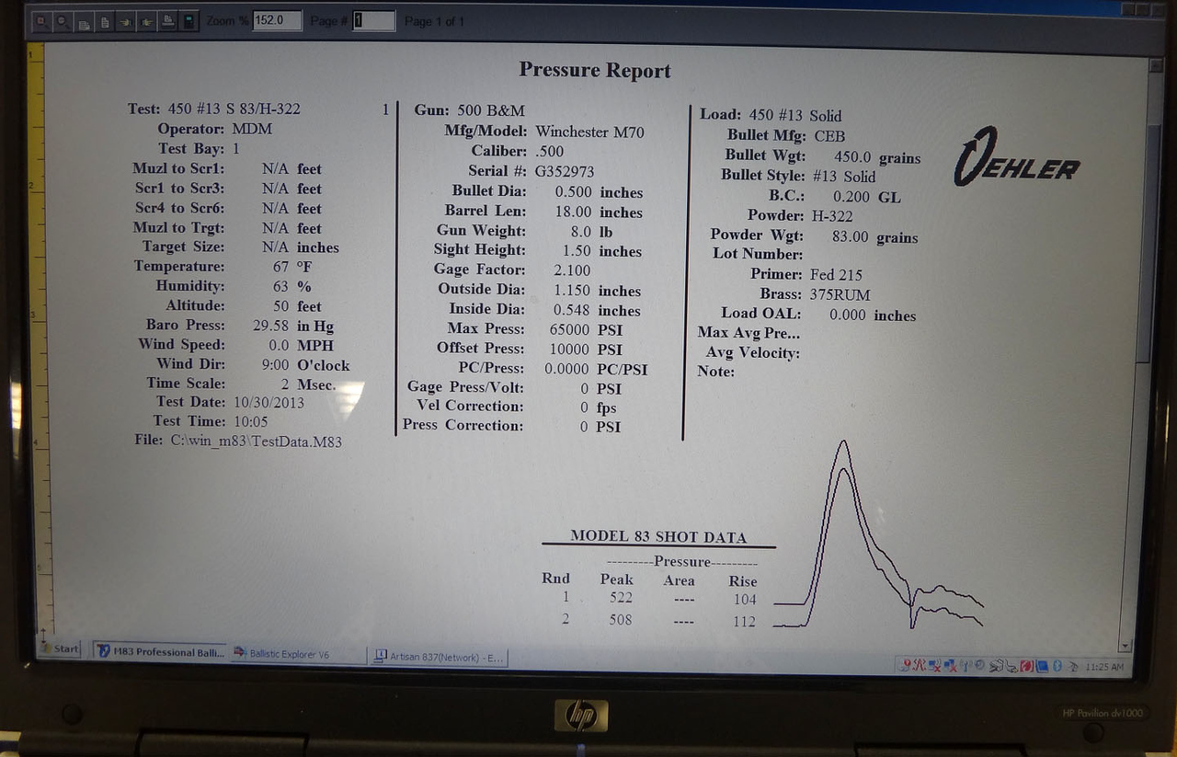Click the Pressure Report title

[x=595, y=70]
